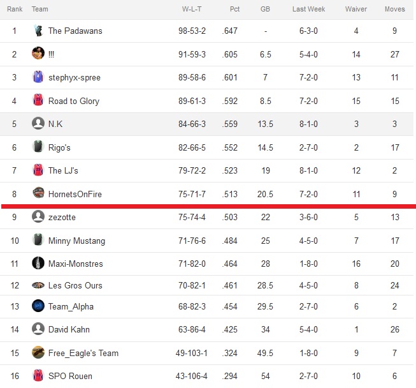The width and height of the screenshot is (416, 388).
Task: Open zezotte team name link
Action: tap(62, 217)
